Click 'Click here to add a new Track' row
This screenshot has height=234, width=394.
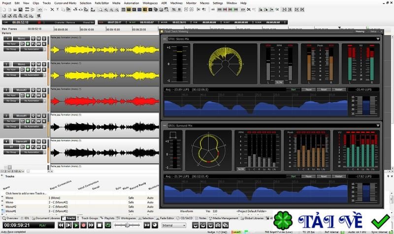pos(26,193)
